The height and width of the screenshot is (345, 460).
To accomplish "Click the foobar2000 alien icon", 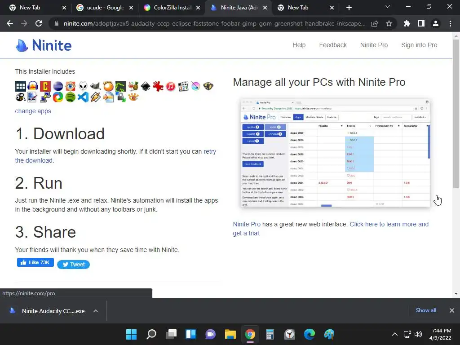I will 83,86.
